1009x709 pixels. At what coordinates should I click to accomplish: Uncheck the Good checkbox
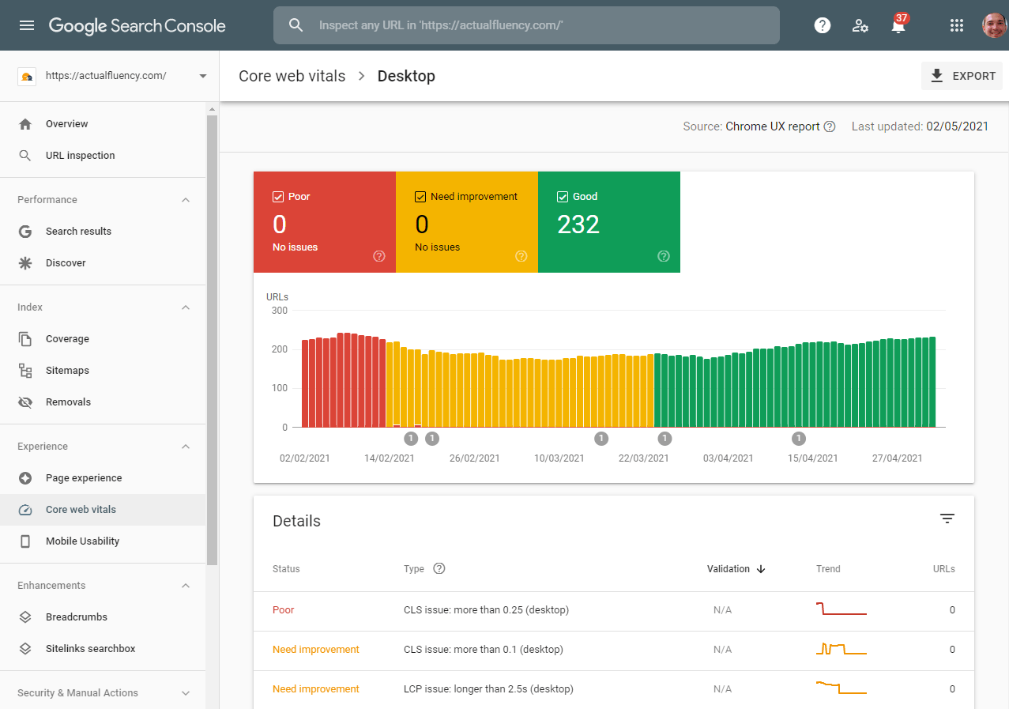coord(563,197)
